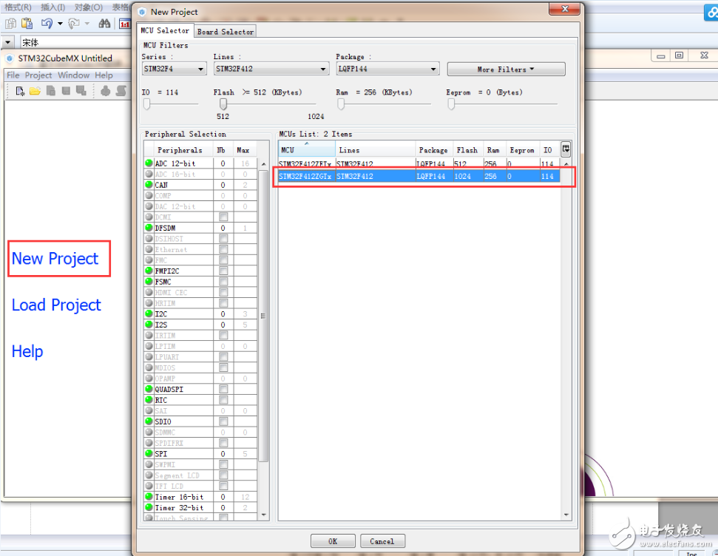Open the Project menu in STM32CubeMX
The height and width of the screenshot is (556, 718).
(x=38, y=75)
